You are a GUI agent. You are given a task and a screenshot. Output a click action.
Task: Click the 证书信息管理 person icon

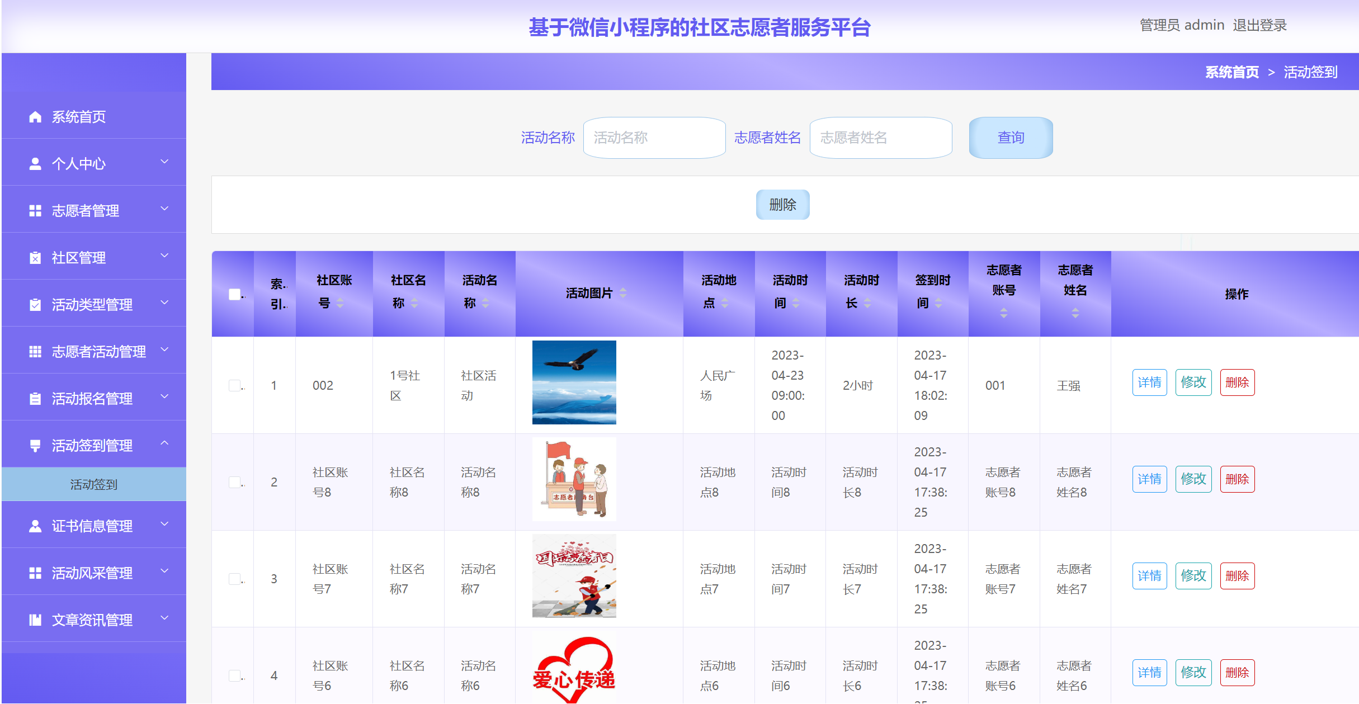click(35, 525)
